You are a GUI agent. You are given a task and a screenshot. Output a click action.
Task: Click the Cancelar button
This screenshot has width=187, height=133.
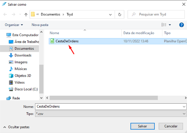171,126
